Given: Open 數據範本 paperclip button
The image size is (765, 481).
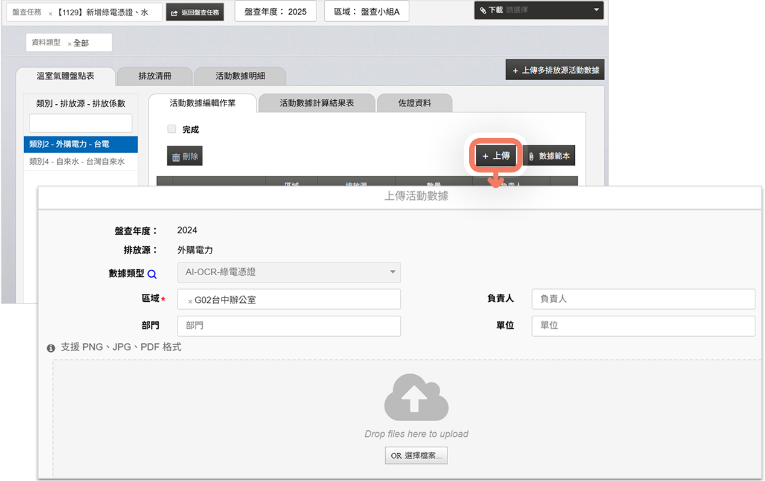Looking at the screenshot, I should (548, 156).
